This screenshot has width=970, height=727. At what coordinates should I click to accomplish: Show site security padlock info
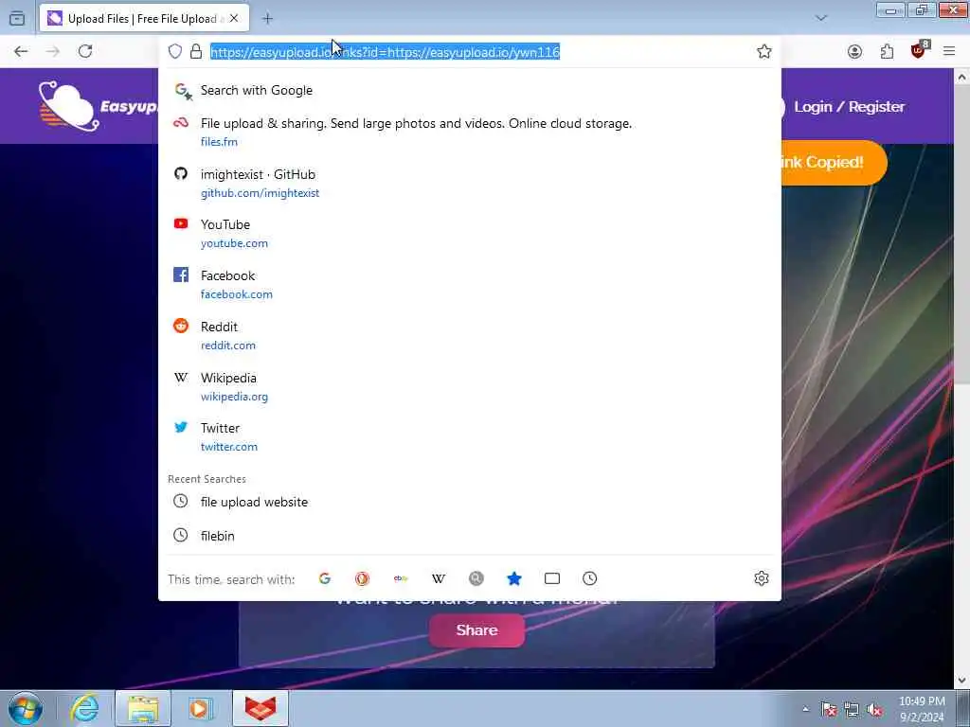[196, 51]
